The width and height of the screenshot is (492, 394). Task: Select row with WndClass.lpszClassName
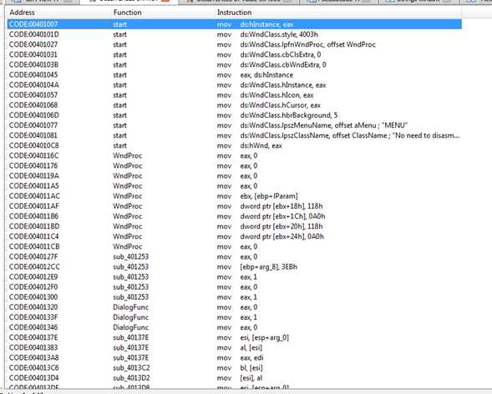(234, 135)
